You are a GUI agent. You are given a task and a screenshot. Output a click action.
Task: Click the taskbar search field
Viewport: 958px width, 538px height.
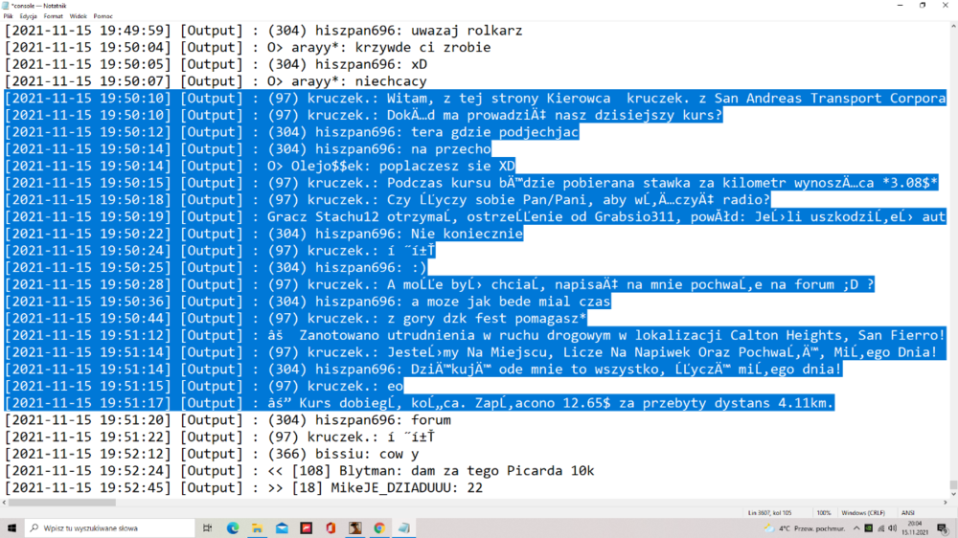click(x=110, y=528)
